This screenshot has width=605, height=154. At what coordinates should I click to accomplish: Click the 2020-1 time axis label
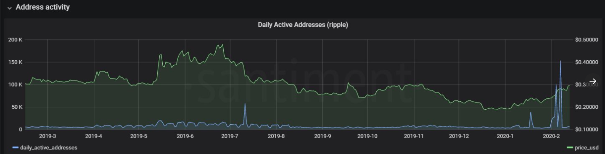coord(505,136)
